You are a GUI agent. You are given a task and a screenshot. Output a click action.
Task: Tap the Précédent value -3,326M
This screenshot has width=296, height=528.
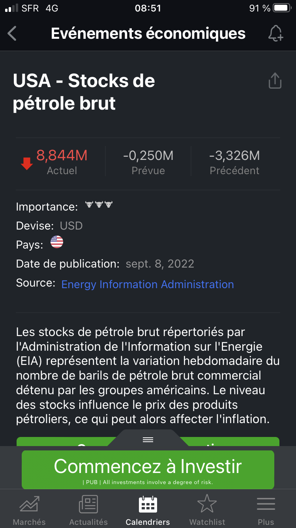click(234, 156)
